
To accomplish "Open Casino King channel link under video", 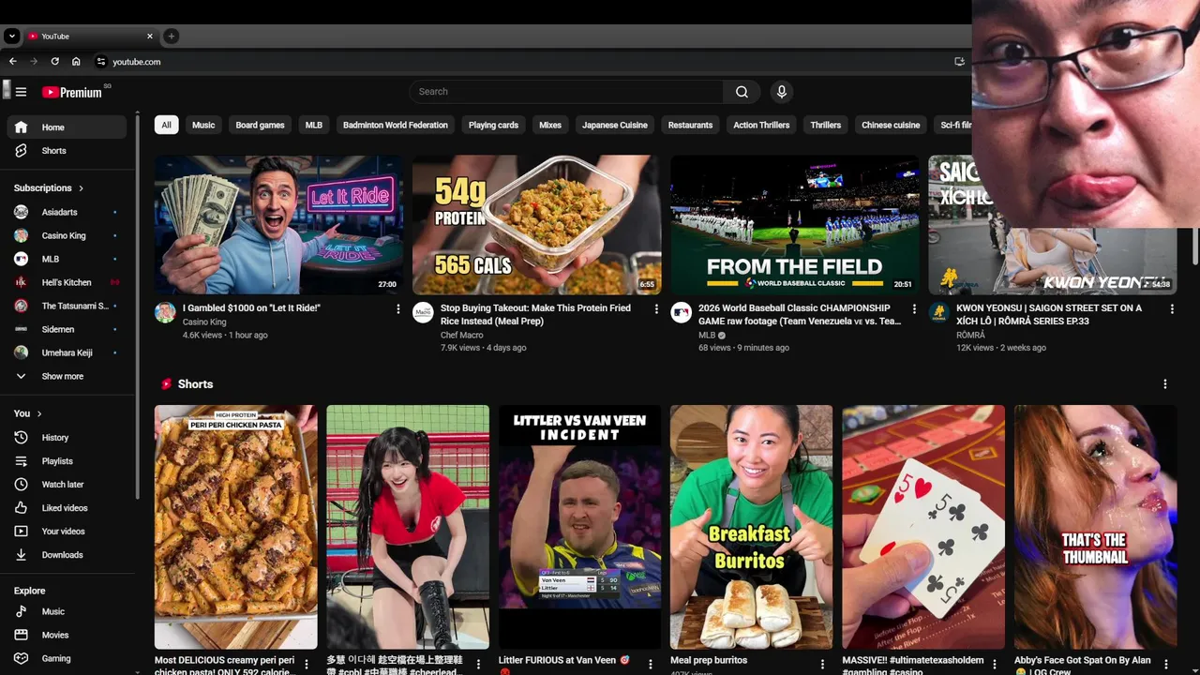I will pos(204,322).
